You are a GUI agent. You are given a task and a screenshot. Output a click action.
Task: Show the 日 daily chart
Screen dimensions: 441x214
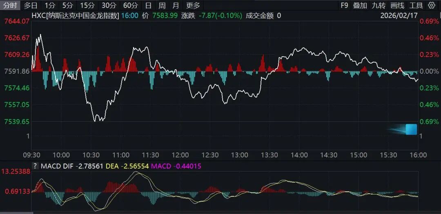(x=148, y=5)
